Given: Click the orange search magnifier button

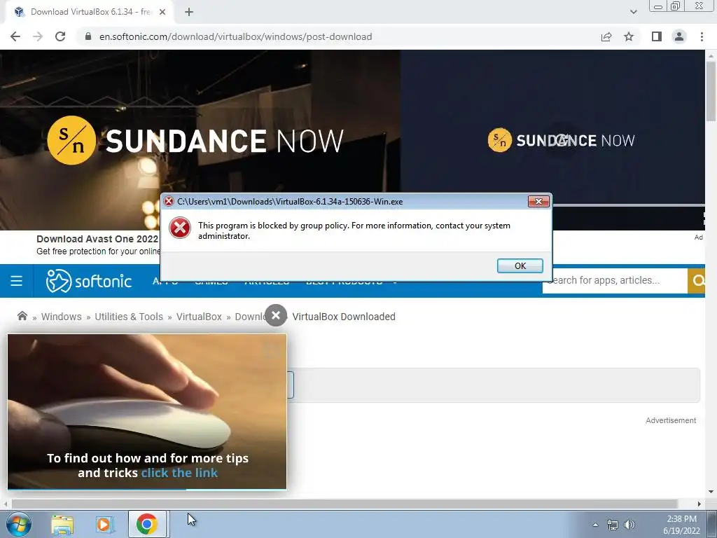Looking at the screenshot, I should (x=697, y=280).
